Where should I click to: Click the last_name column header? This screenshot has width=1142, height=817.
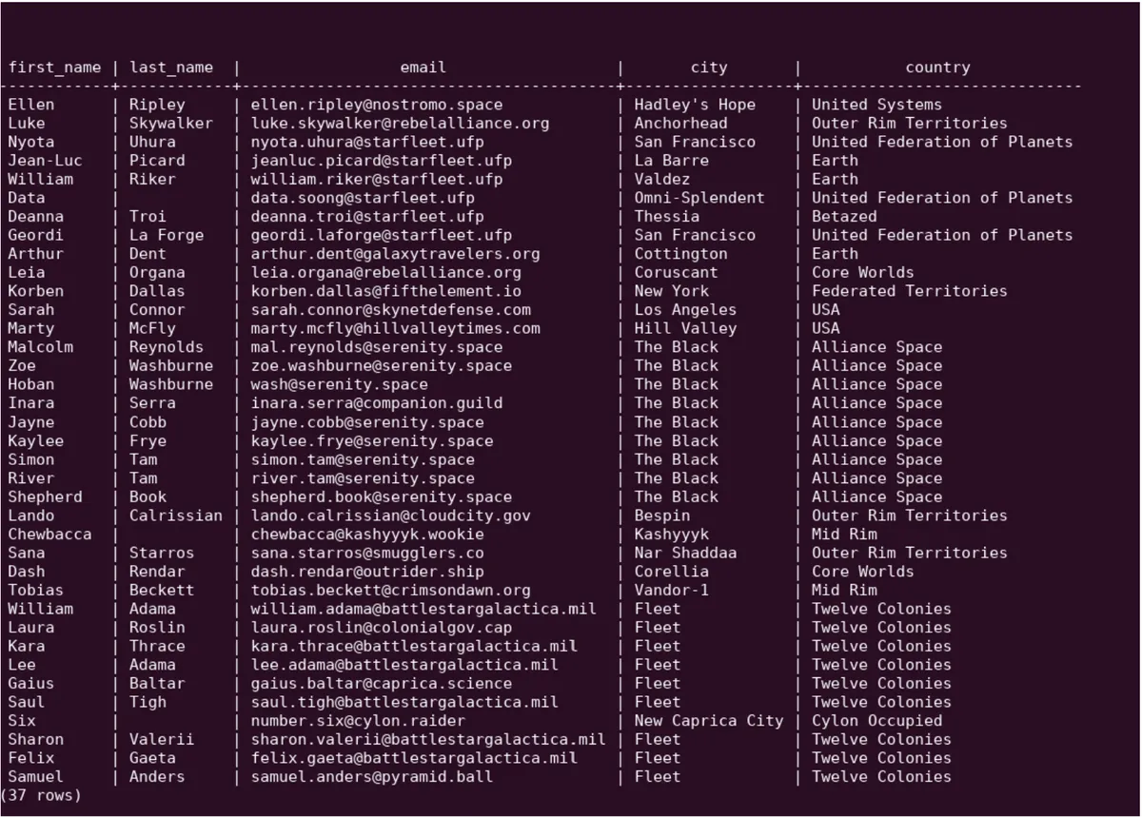[x=171, y=68]
